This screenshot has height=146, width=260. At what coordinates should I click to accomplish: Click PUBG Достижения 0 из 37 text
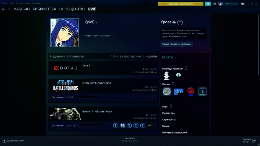62,97
